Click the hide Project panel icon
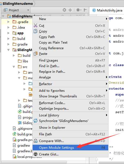124x164 pixels. point(85,10)
